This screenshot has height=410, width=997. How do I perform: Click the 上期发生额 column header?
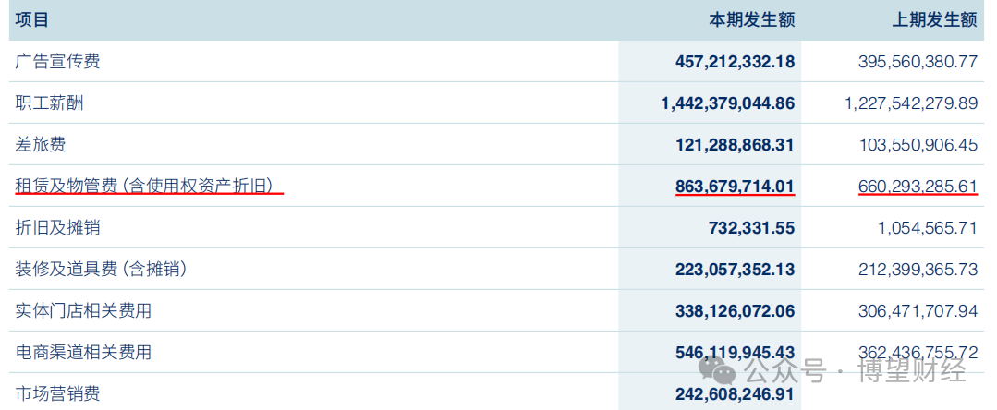(934, 20)
